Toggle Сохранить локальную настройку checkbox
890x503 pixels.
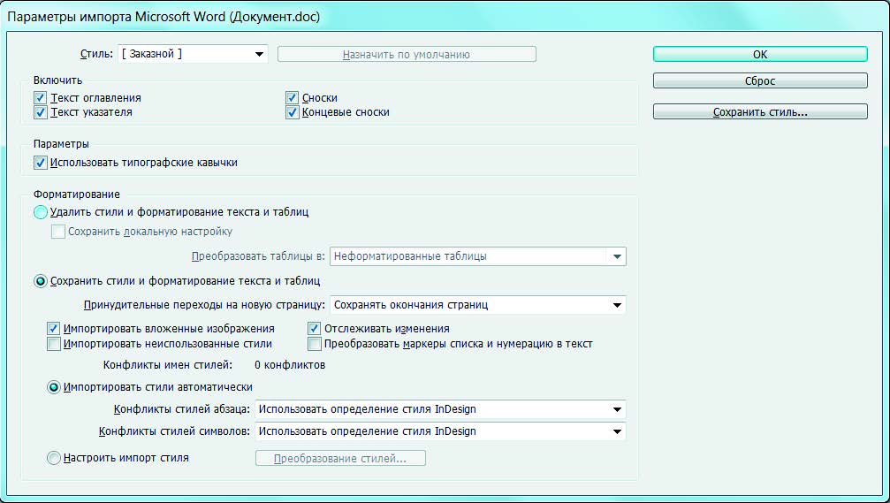coord(58,232)
